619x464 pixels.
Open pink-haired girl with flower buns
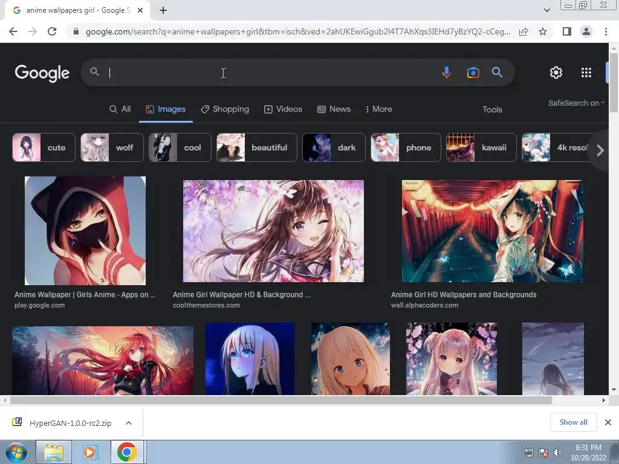452,359
